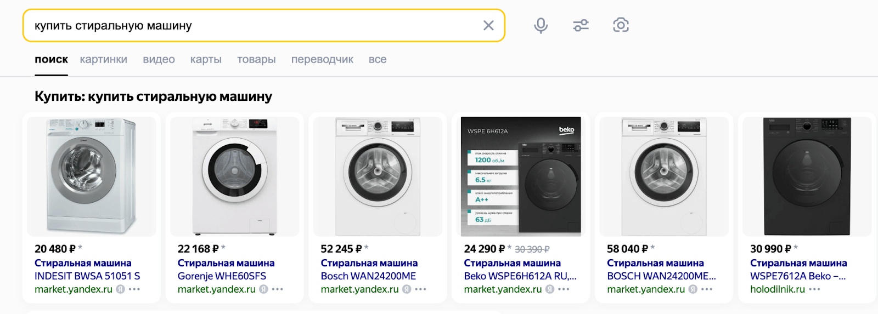Open the переводчик tab
The width and height of the screenshot is (878, 314).
tap(322, 60)
